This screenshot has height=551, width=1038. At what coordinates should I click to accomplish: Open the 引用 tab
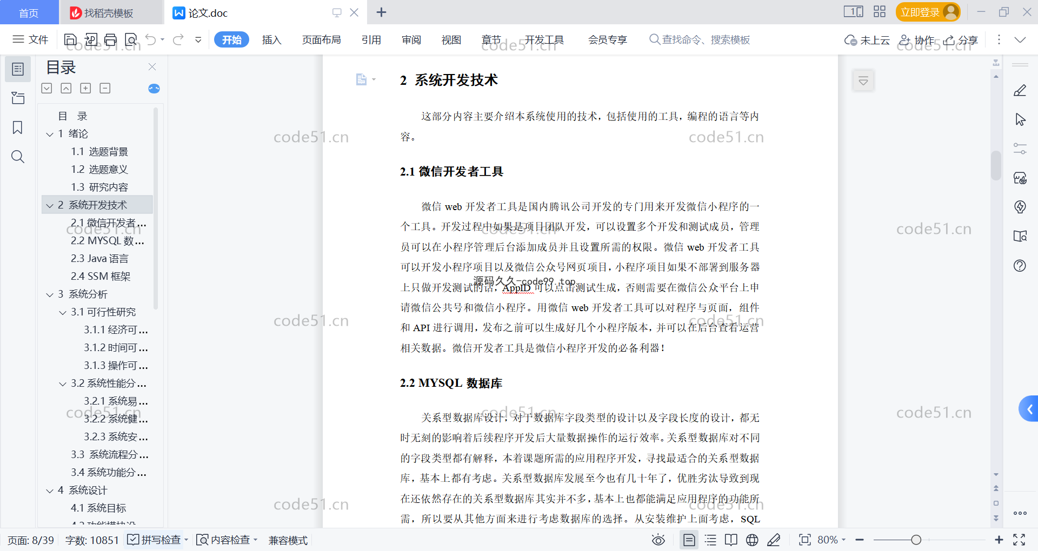point(371,39)
